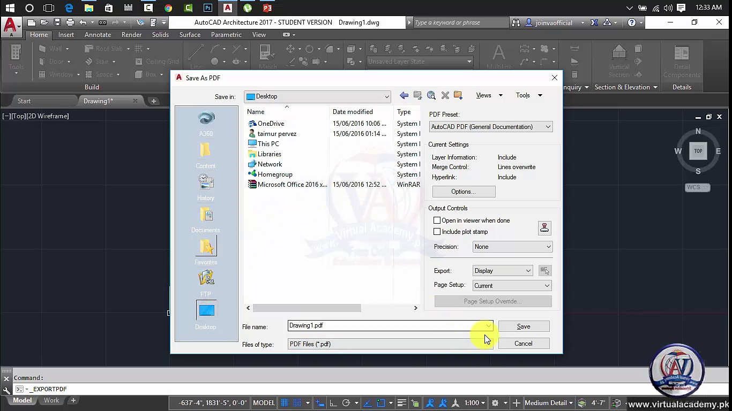
Task: Click the Plot printer icon in Quick Access toolbar
Action: point(70,22)
